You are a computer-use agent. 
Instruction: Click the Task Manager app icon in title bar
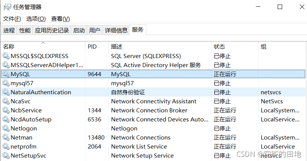pos(7,7)
